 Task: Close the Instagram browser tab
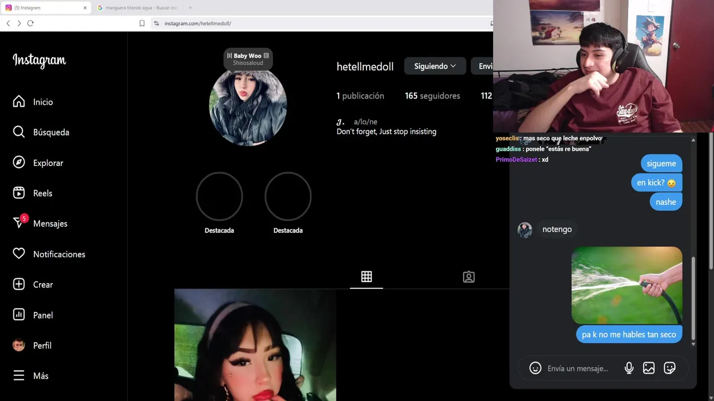point(85,8)
